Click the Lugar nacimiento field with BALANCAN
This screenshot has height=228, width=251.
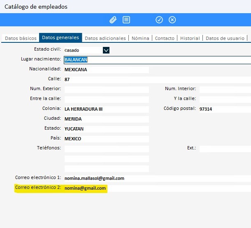(156, 60)
